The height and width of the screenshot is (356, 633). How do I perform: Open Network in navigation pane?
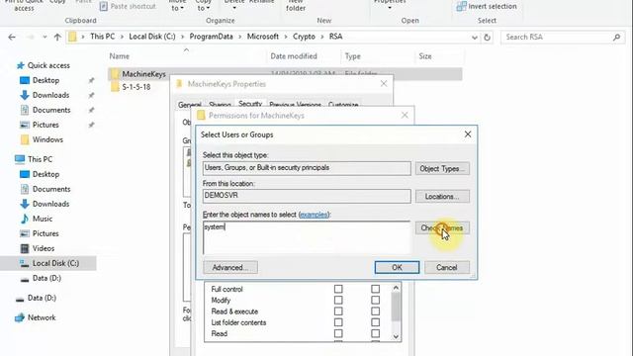[42, 317]
